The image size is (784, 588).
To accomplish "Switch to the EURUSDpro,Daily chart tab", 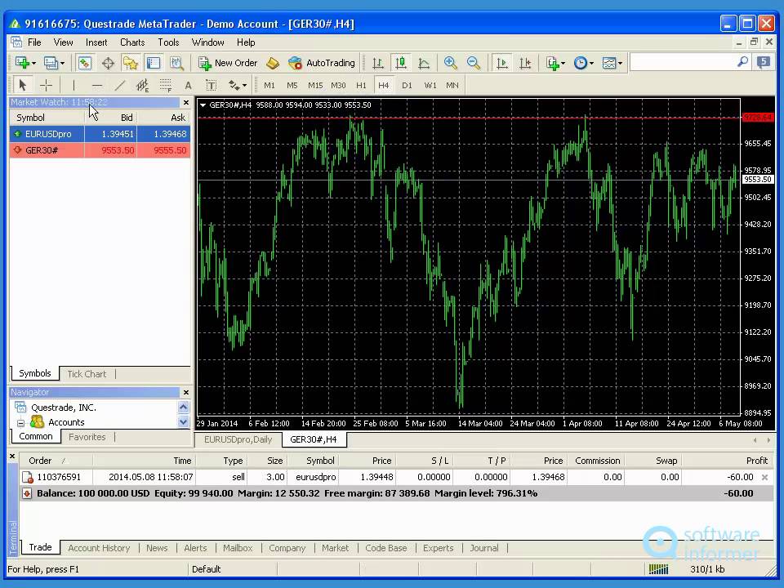I will click(x=238, y=439).
